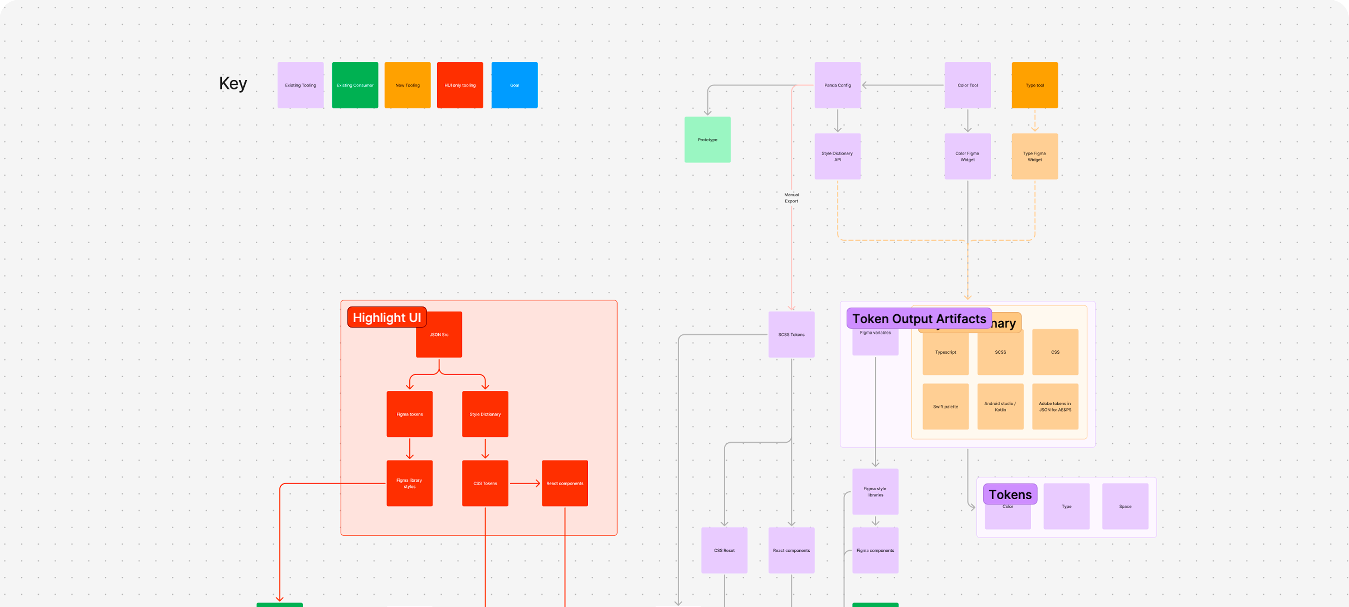
Task: Select the red 'HUI only tooling' sticky
Action: pos(460,85)
